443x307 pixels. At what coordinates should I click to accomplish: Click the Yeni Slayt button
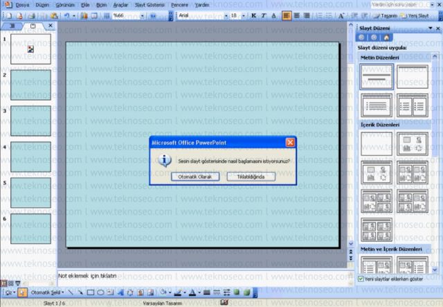click(415, 16)
